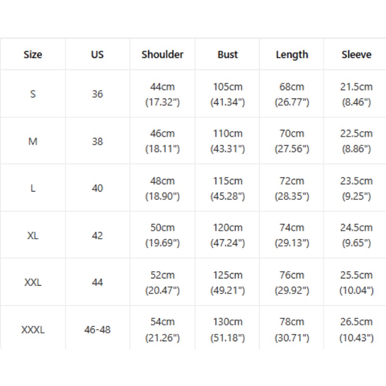This screenshot has width=386, height=386.
Task: Click the Length column header
Action: (x=292, y=55)
